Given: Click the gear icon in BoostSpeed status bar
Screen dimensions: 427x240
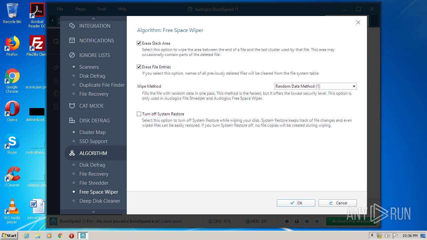Looking at the screenshot, I should [x=307, y=221].
